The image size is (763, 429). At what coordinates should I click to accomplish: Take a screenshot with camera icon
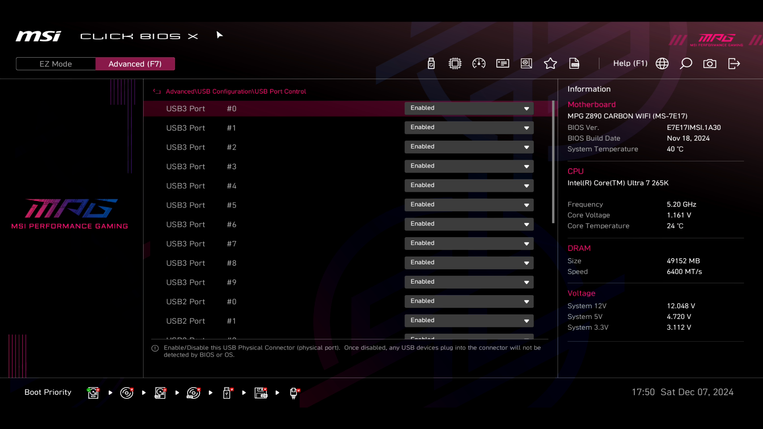point(710,64)
